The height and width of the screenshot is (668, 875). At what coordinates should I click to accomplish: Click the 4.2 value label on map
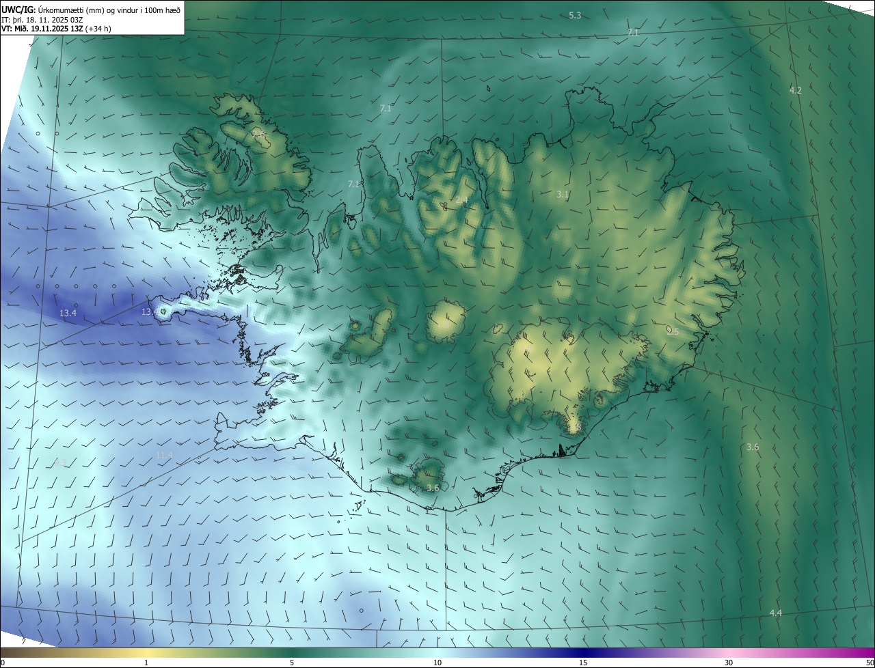coord(795,90)
